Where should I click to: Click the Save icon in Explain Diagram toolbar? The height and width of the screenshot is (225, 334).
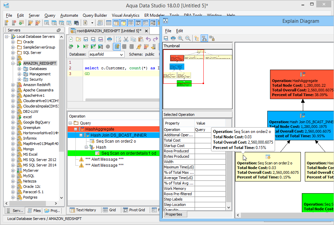click(166, 38)
